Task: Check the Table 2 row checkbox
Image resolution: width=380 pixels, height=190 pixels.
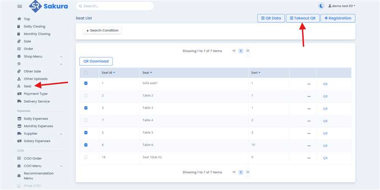Action: coord(86,96)
